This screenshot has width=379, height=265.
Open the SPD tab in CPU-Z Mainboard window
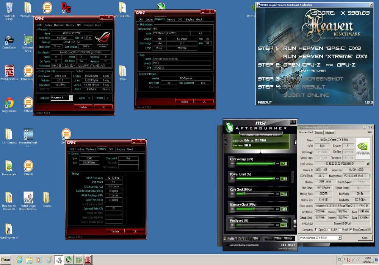pyautogui.click(x=180, y=19)
